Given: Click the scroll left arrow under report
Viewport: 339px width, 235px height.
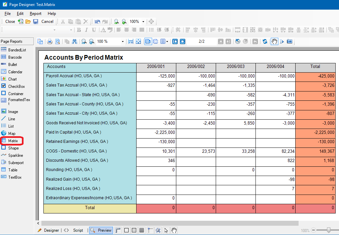Looking at the screenshot, I should (x=38, y=223).
